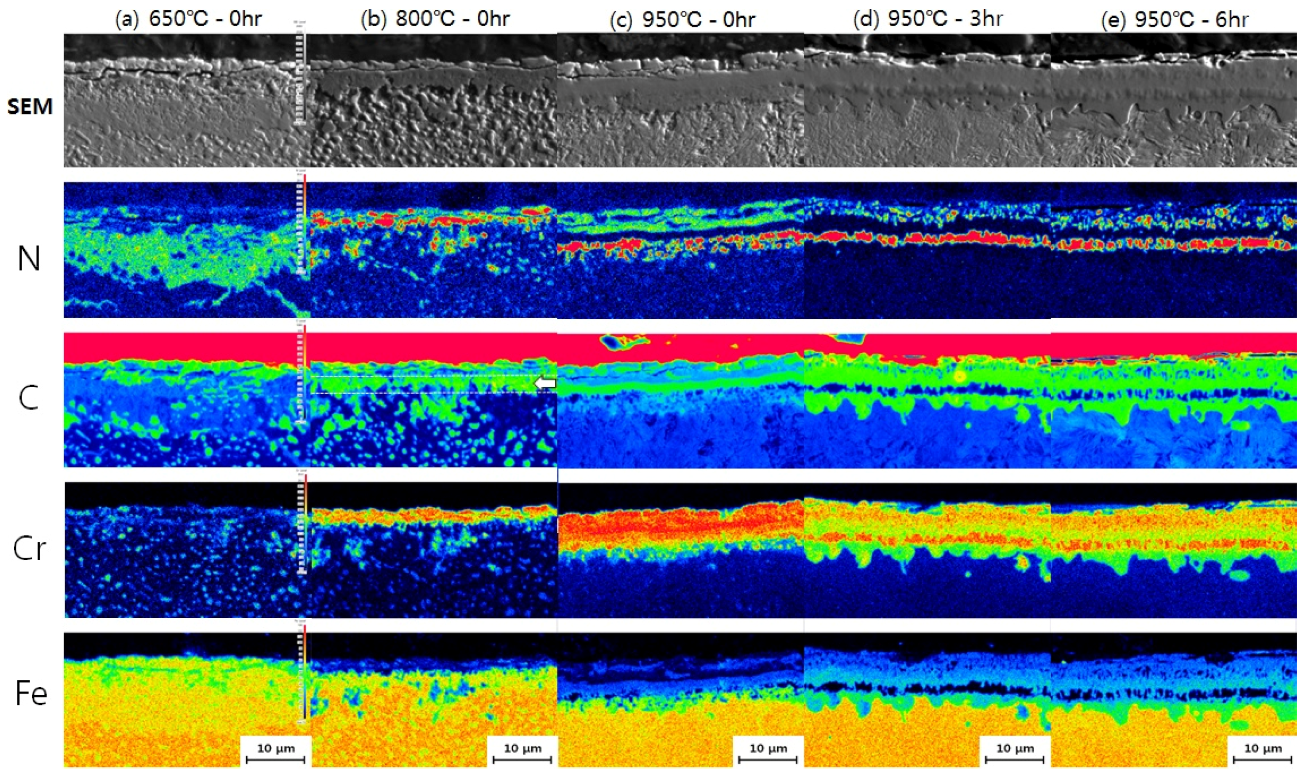This screenshot has height=778, width=1306.
Task: Click the iron map for 950°C - 3hr
Action: pos(927,700)
